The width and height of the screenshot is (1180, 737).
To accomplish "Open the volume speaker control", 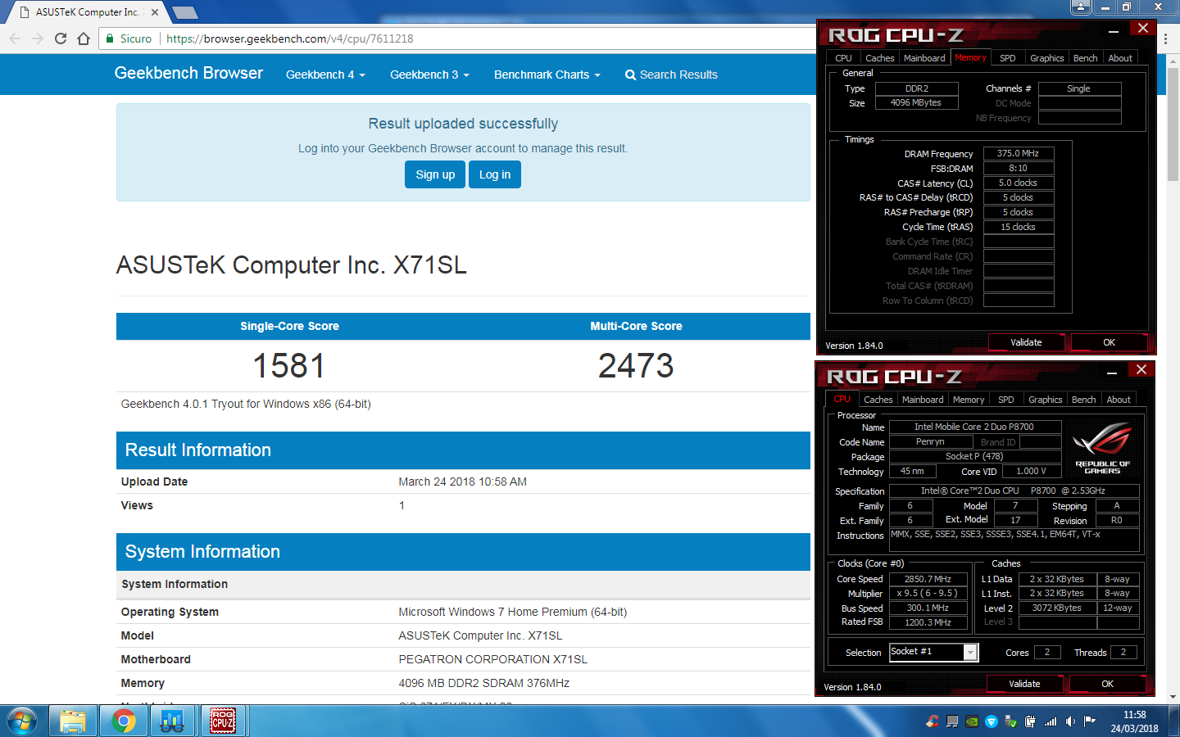I will pyautogui.click(x=1070, y=721).
